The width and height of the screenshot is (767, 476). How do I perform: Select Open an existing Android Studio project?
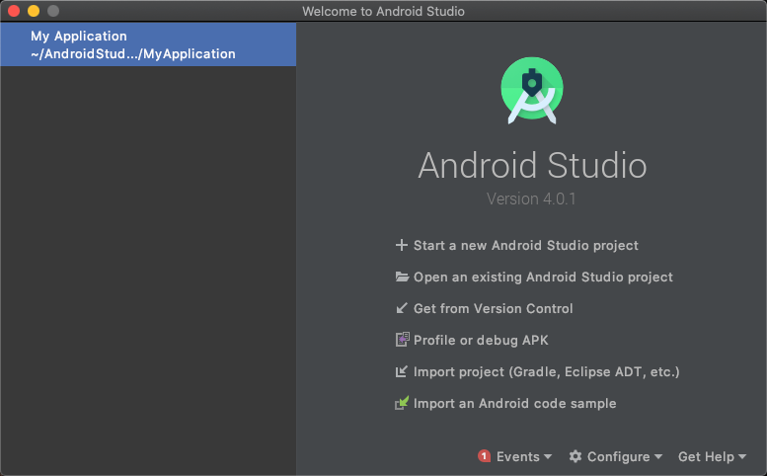pyautogui.click(x=543, y=277)
